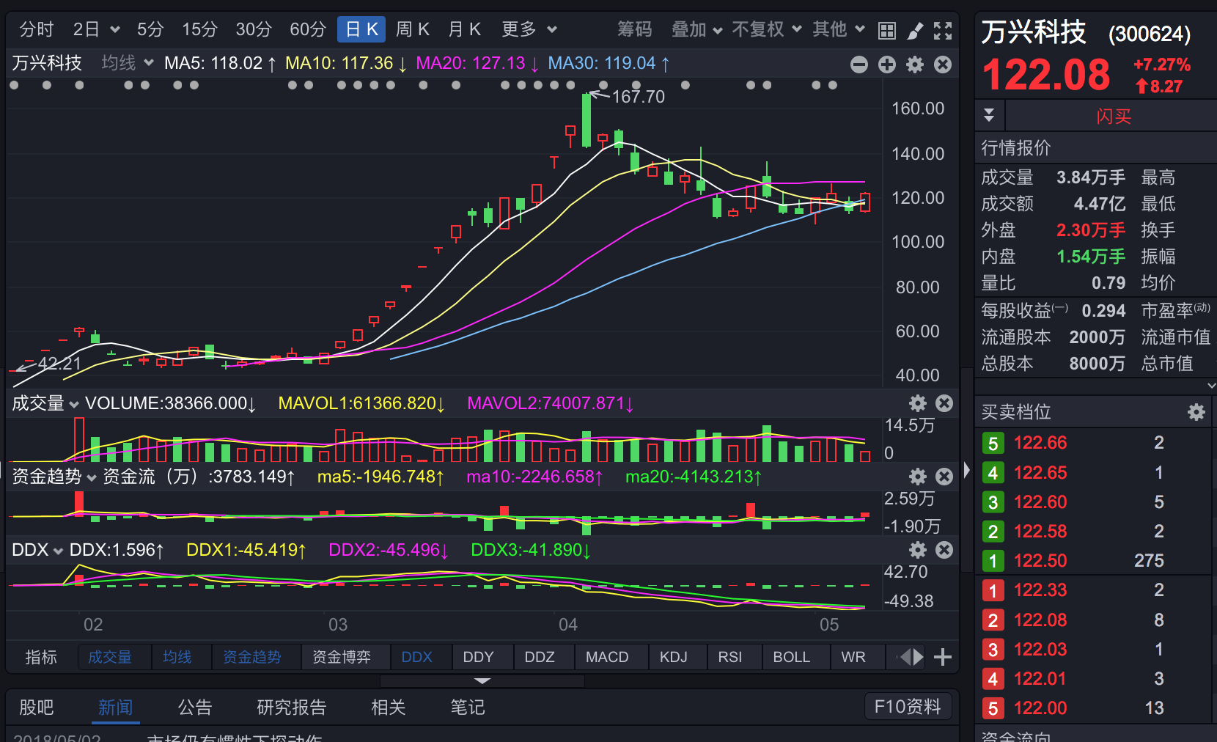Click the 筹码 chip distribution button

pos(635,29)
